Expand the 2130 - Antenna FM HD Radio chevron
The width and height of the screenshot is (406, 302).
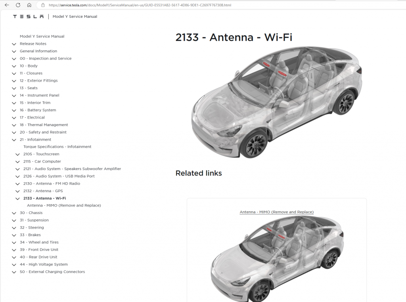17,184
